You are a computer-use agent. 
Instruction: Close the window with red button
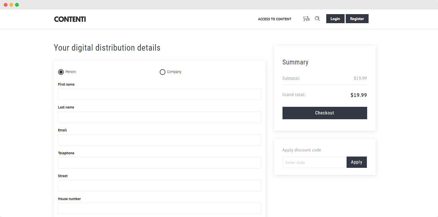pos(6,5)
